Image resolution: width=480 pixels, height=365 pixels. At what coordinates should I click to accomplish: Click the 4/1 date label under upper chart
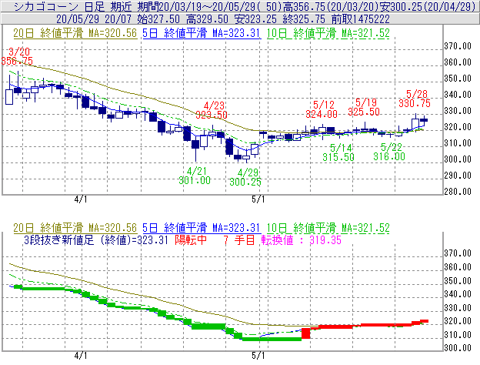tap(81, 199)
